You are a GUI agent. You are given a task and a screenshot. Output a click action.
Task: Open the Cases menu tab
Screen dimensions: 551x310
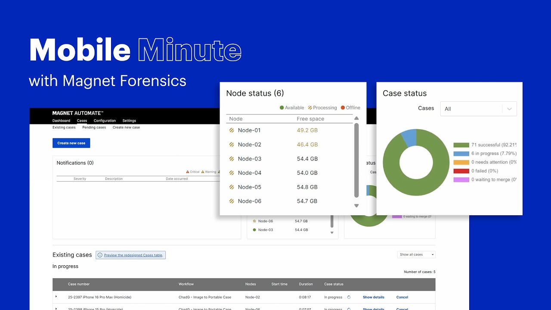82,121
